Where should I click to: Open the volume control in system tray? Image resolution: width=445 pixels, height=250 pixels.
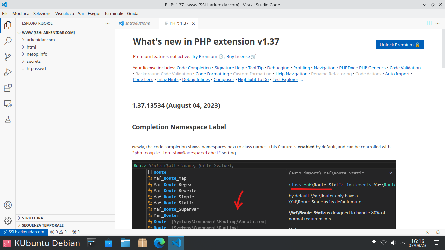(x=393, y=243)
